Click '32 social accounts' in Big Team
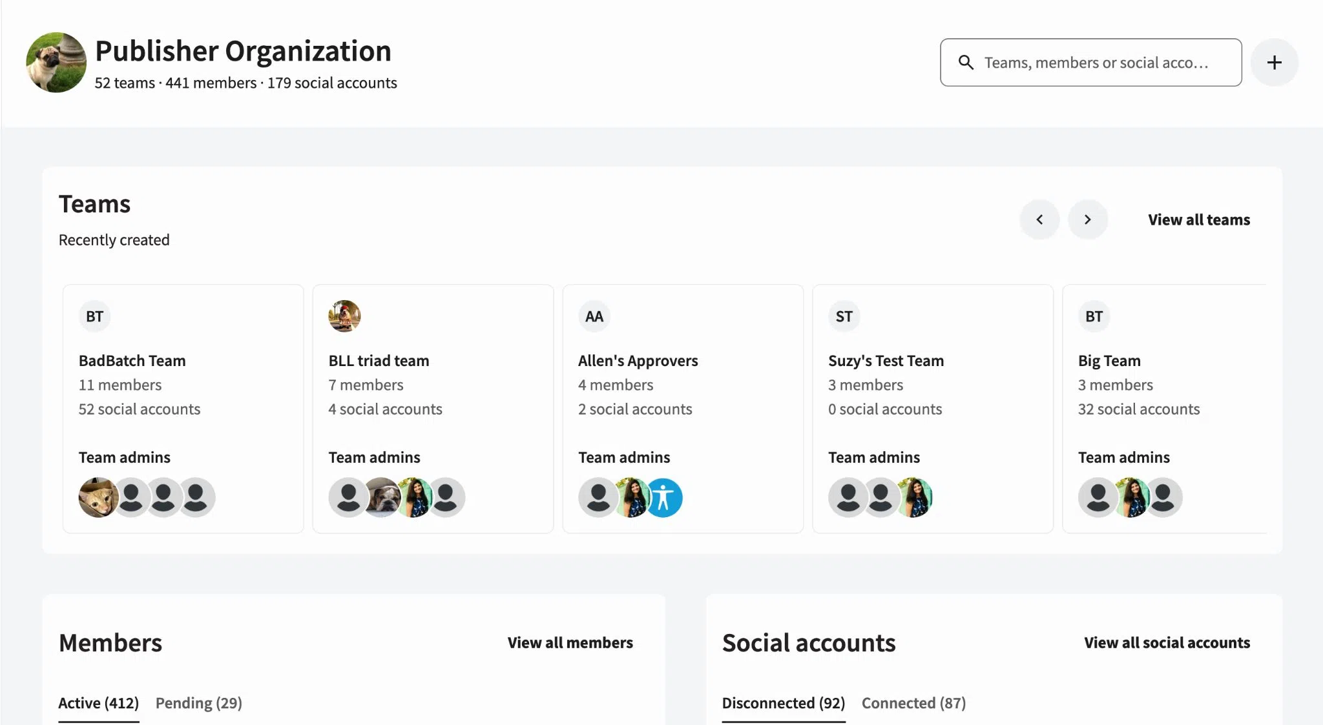 point(1139,409)
